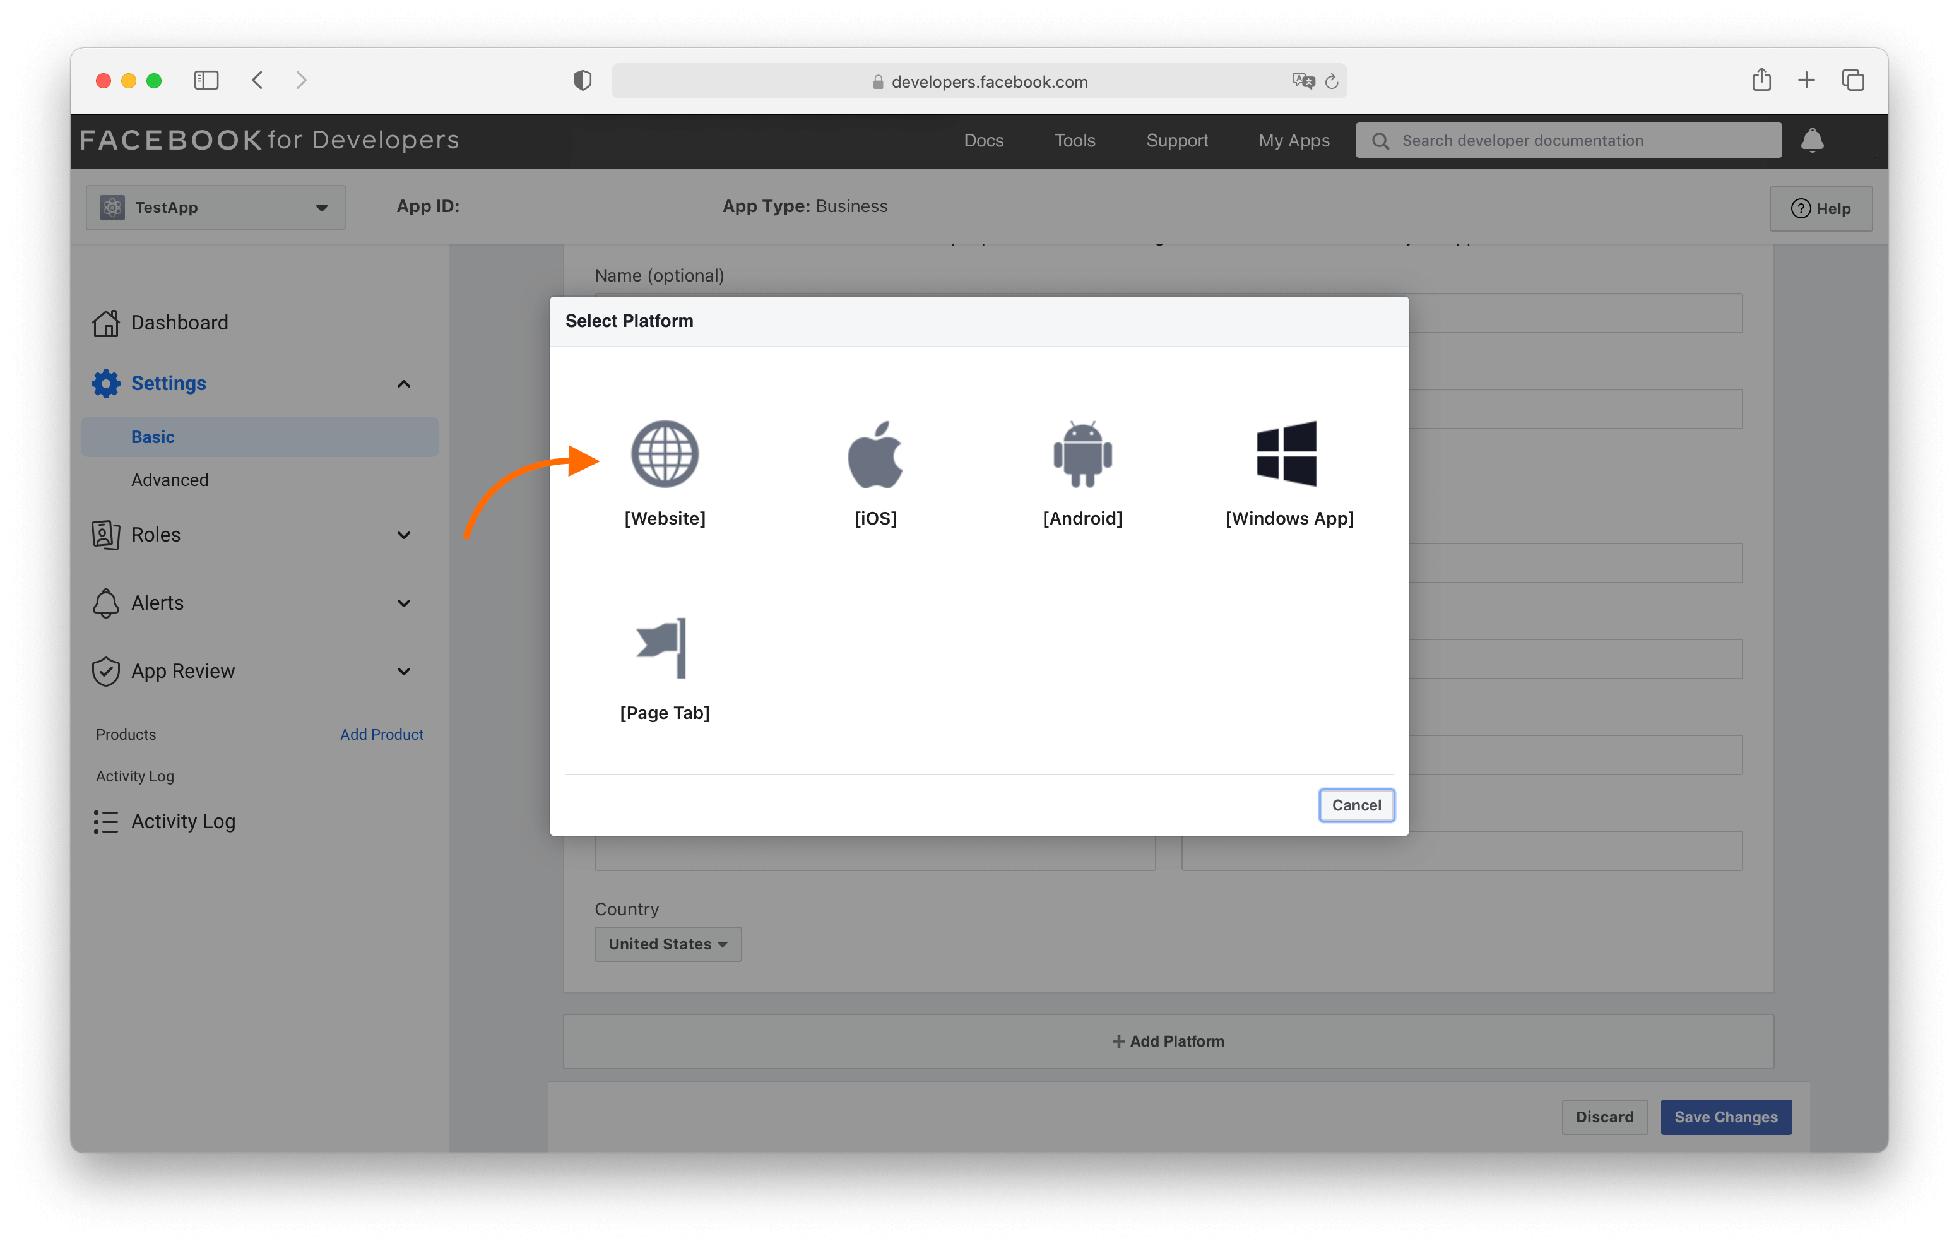
Task: Click the Add Product link
Action: 382,734
